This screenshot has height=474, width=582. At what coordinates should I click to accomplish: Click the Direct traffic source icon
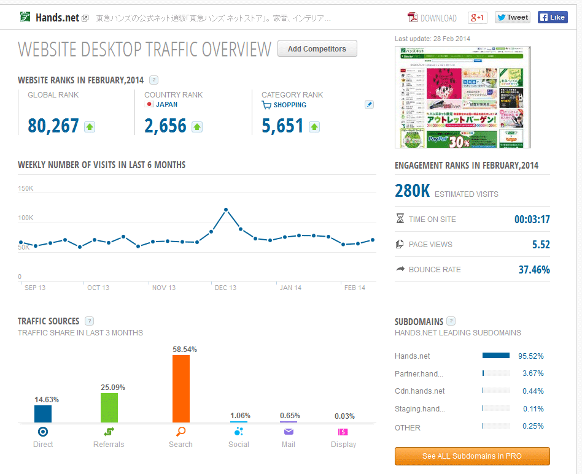pyautogui.click(x=43, y=432)
